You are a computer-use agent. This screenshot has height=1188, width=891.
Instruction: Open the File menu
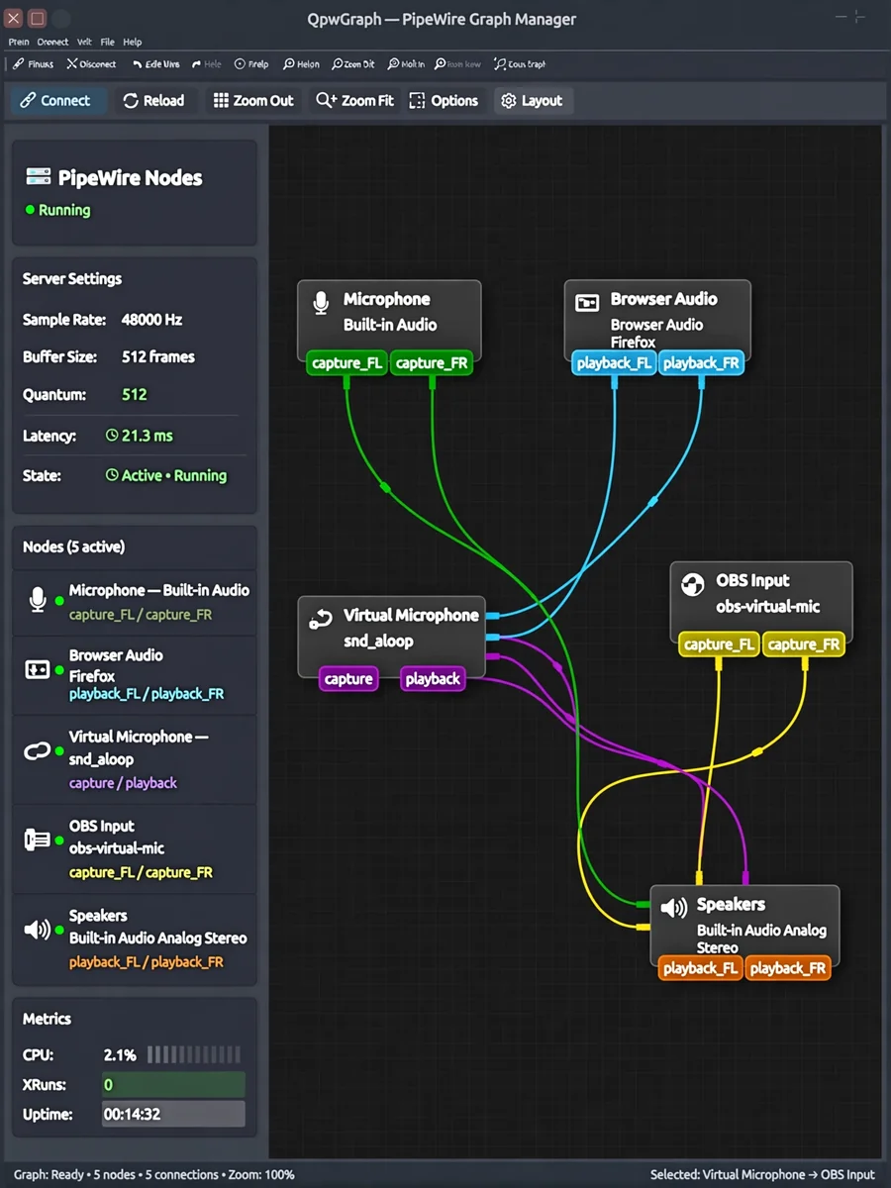[x=107, y=42]
